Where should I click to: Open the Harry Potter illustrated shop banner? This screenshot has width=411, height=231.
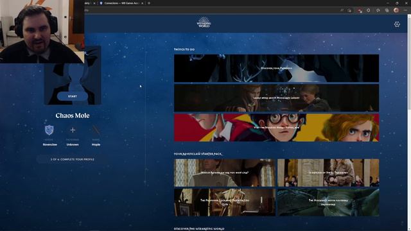276,128
